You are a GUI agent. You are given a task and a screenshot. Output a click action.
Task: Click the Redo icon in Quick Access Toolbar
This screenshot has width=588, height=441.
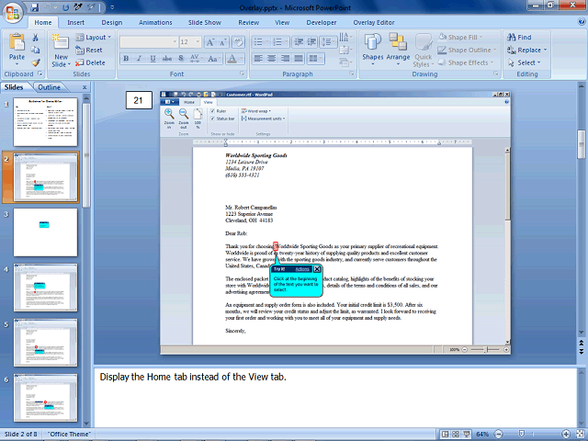(x=65, y=7)
